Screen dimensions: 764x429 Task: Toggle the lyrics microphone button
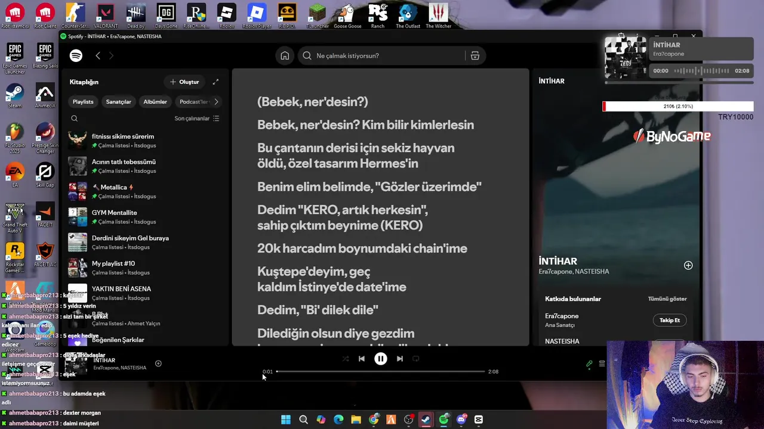[x=589, y=363]
